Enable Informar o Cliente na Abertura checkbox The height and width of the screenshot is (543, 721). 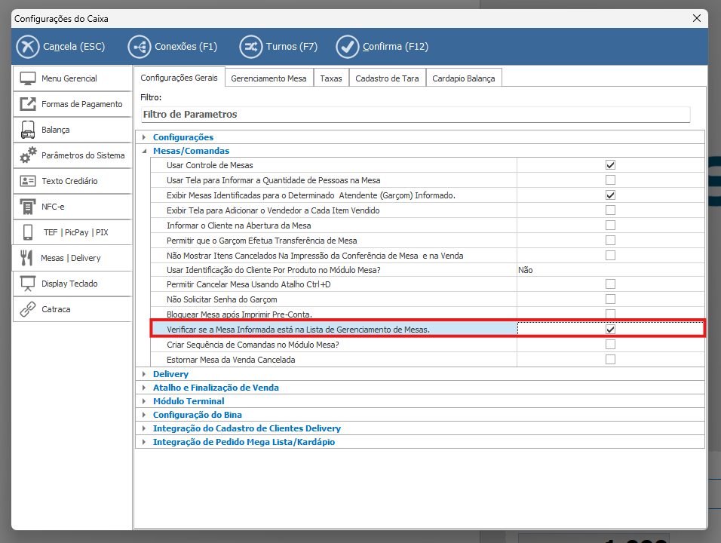pos(610,225)
